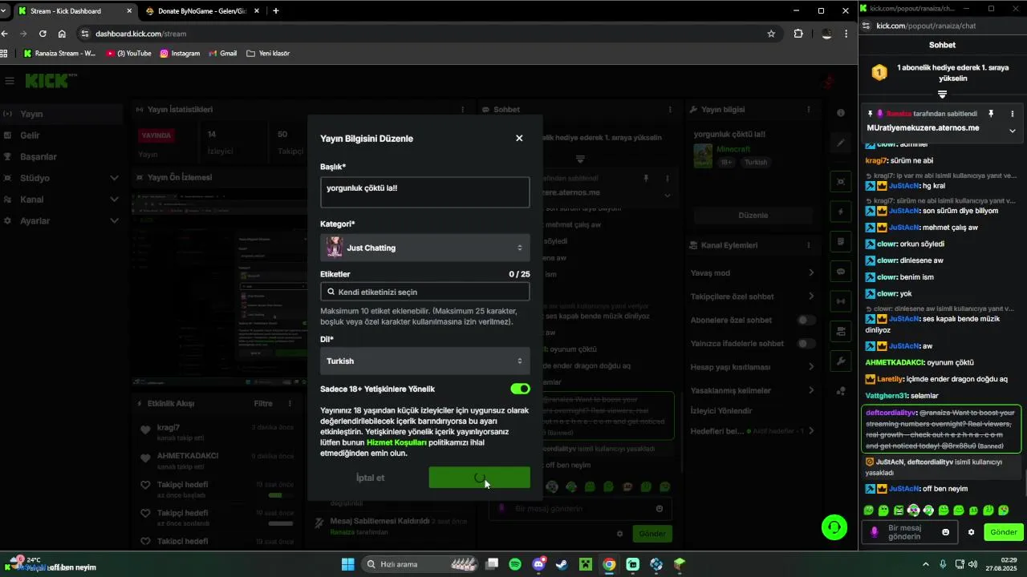Click the green save button with spinner
The height and width of the screenshot is (577, 1027).
479,478
